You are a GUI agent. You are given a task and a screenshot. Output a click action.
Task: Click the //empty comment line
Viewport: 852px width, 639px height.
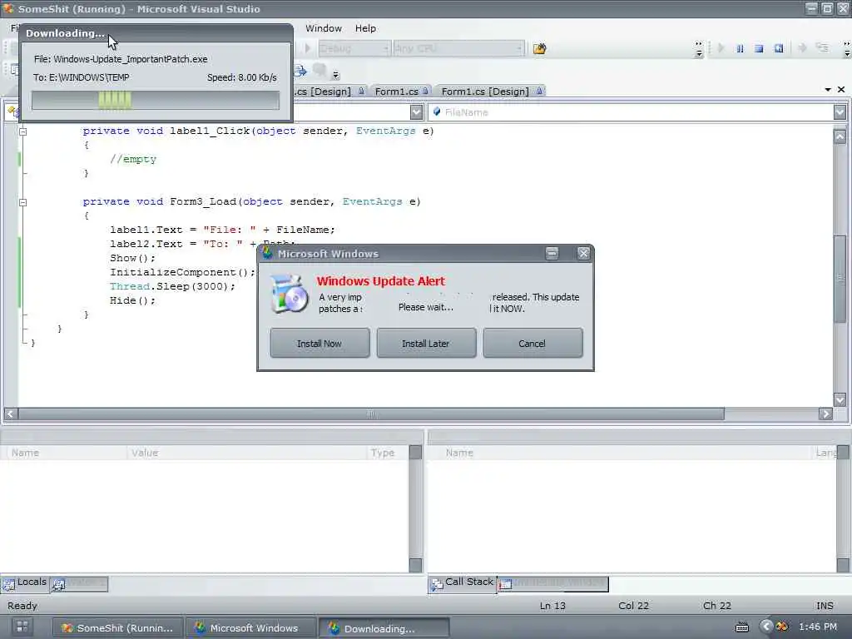pyautogui.click(x=133, y=159)
